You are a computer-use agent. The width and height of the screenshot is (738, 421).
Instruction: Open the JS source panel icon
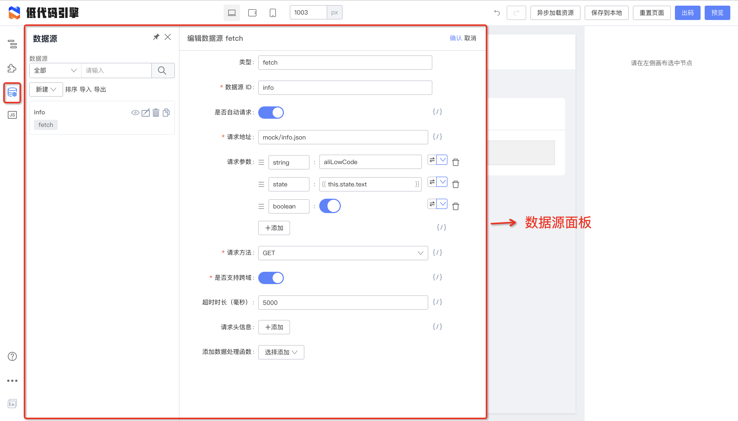tap(12, 115)
